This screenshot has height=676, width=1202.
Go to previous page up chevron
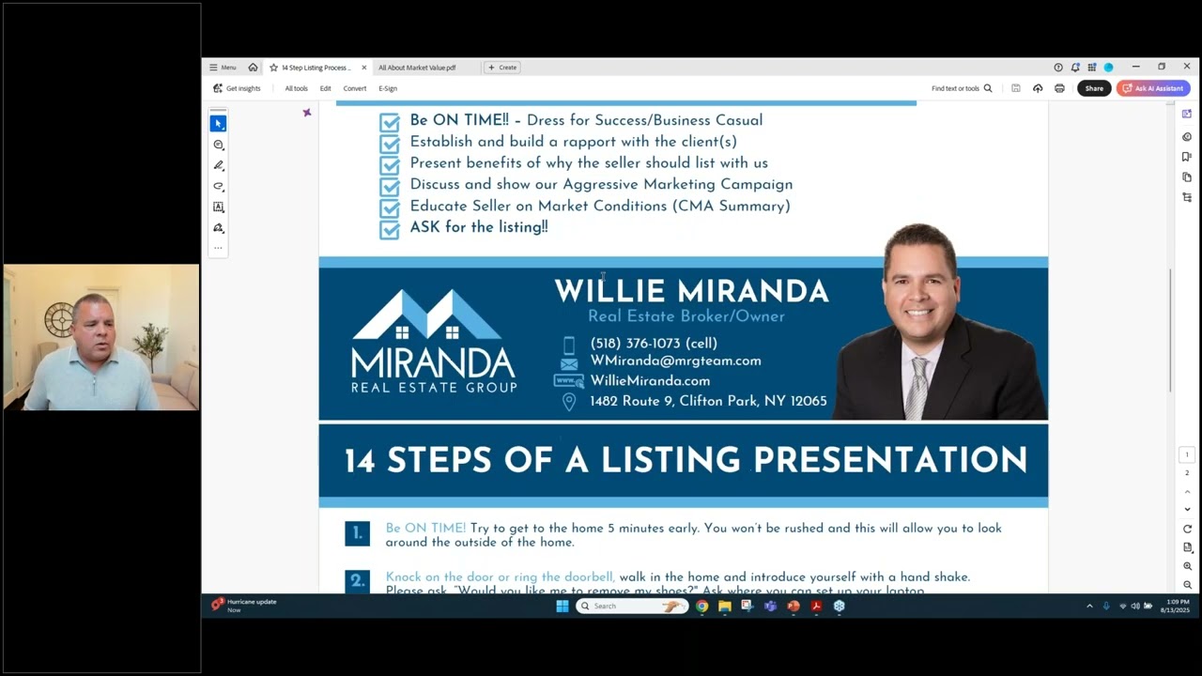click(1187, 492)
